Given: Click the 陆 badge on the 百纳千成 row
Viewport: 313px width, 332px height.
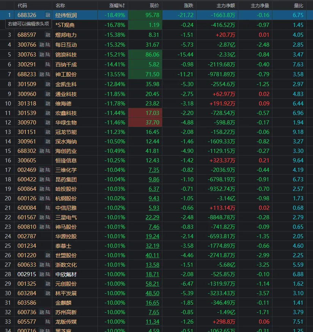Looking at the screenshot, I should (48, 65).
